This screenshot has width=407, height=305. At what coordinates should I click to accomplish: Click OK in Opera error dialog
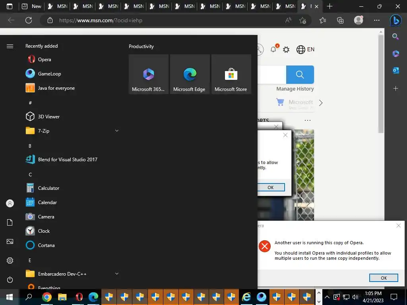tap(384, 278)
